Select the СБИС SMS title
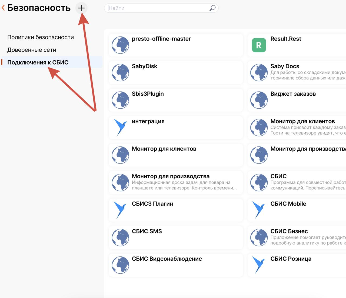The image size is (346, 298). click(147, 232)
